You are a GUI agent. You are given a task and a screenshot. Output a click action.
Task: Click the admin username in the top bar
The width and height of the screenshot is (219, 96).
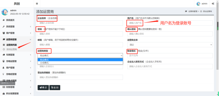(204, 4)
